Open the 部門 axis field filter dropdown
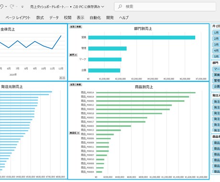 73,55
